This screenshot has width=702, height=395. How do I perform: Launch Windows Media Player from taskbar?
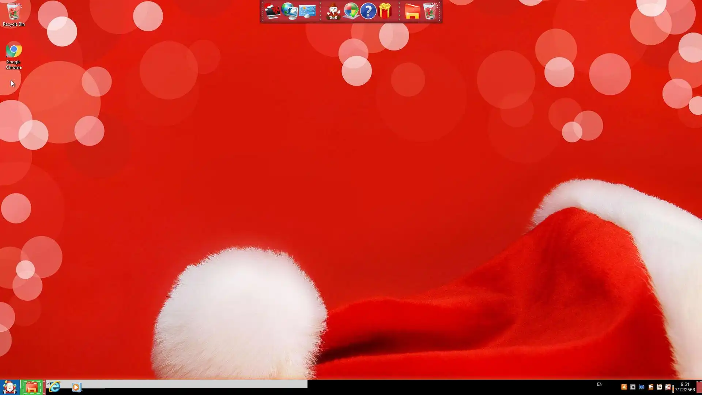(76, 387)
